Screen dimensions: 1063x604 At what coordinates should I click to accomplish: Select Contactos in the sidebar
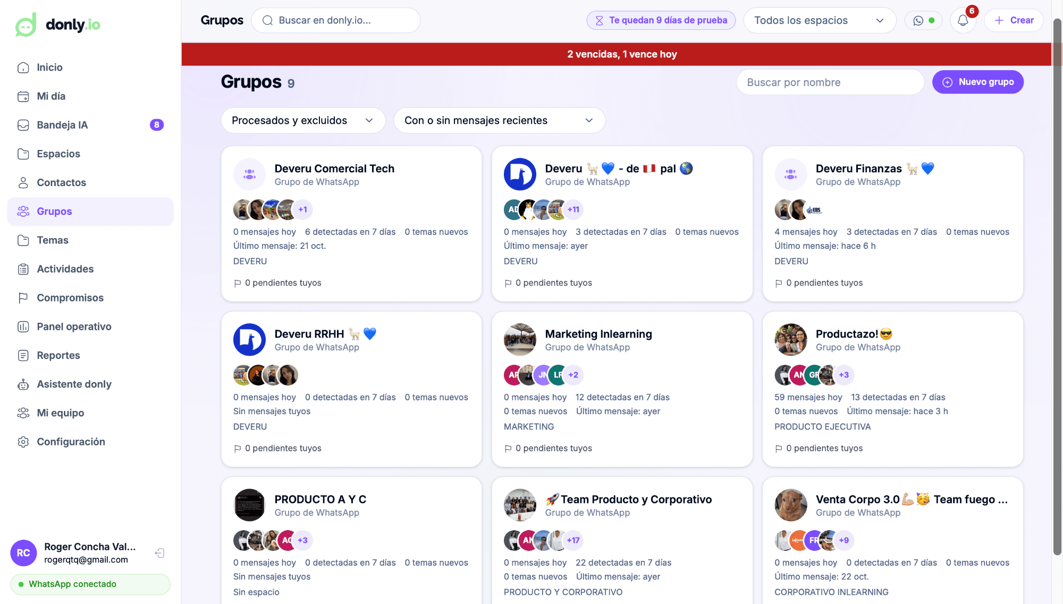click(x=90, y=182)
